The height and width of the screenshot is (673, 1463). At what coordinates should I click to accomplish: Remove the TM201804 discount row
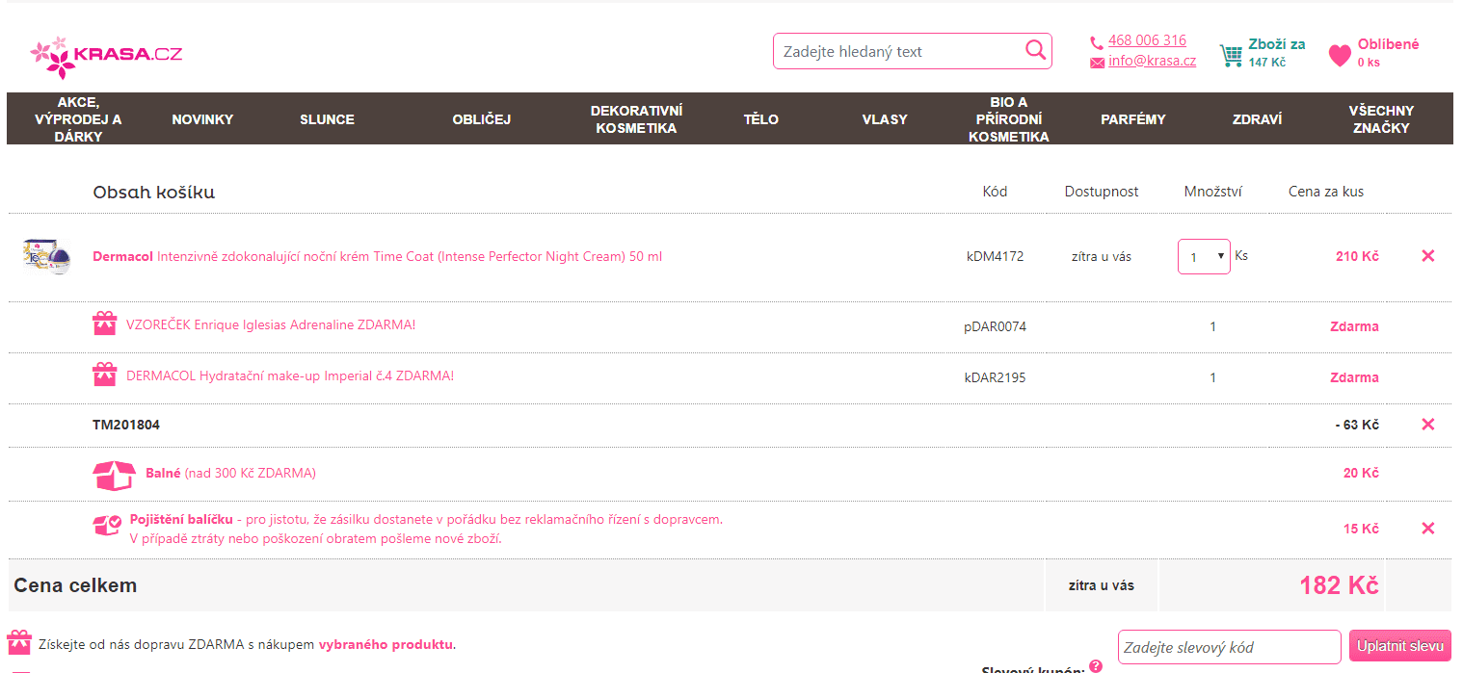[x=1427, y=425]
